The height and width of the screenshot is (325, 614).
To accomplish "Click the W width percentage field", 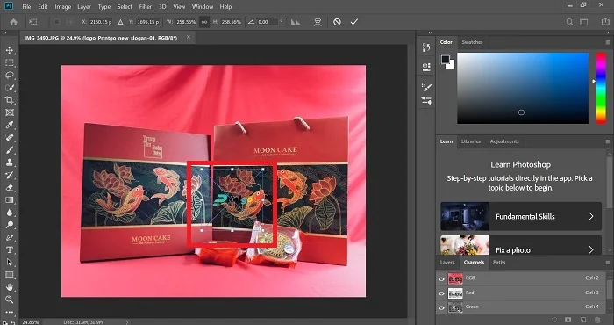I will pos(186,22).
